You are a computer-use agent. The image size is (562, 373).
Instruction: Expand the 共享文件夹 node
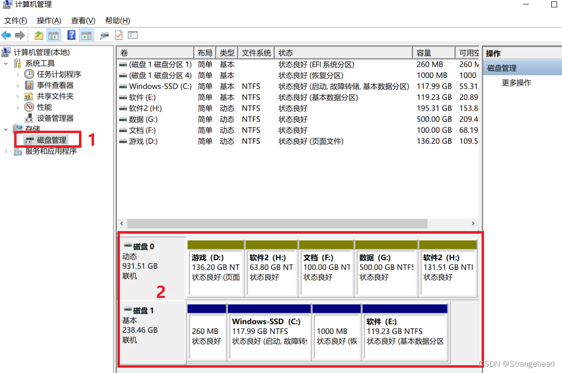coord(18,97)
